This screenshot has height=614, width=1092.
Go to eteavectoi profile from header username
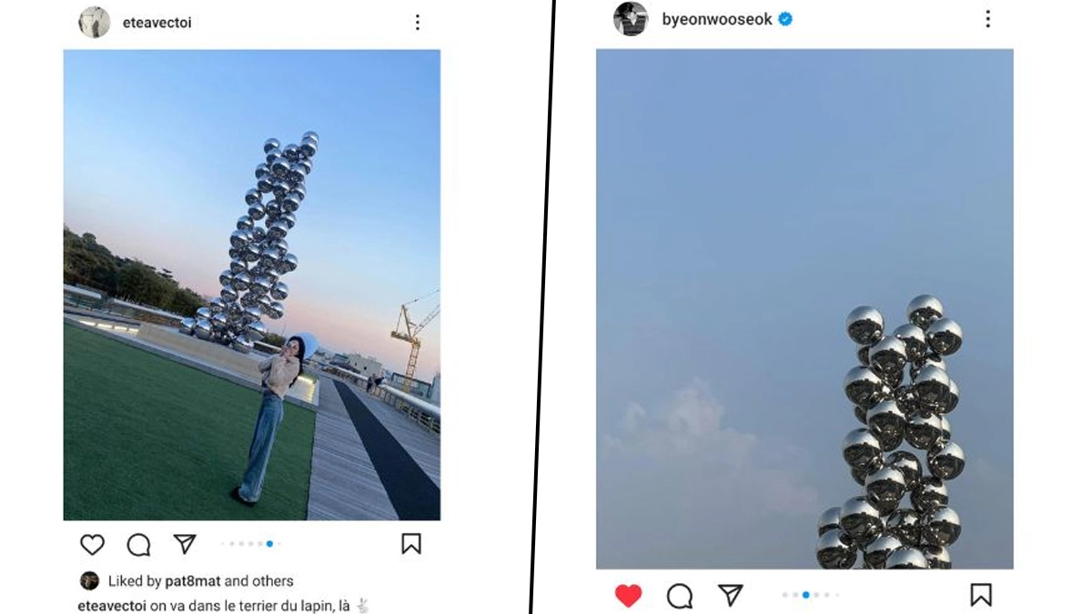pos(157,23)
